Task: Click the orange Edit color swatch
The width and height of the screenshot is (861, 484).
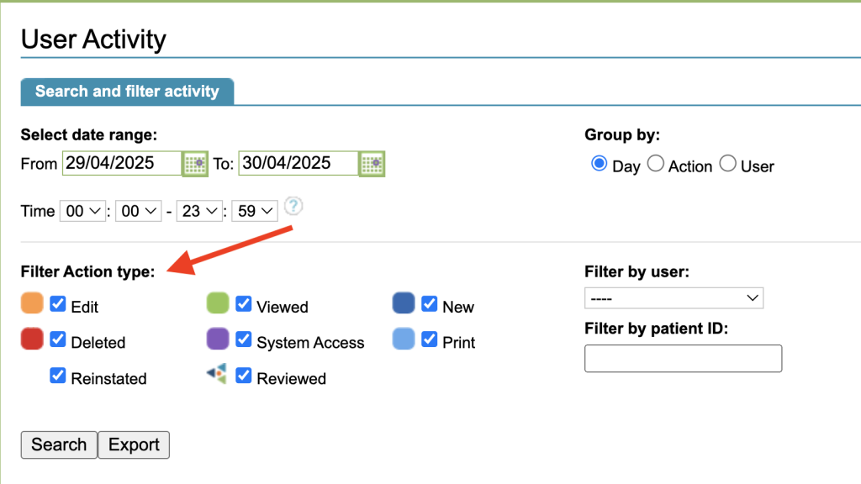Action: click(x=32, y=304)
